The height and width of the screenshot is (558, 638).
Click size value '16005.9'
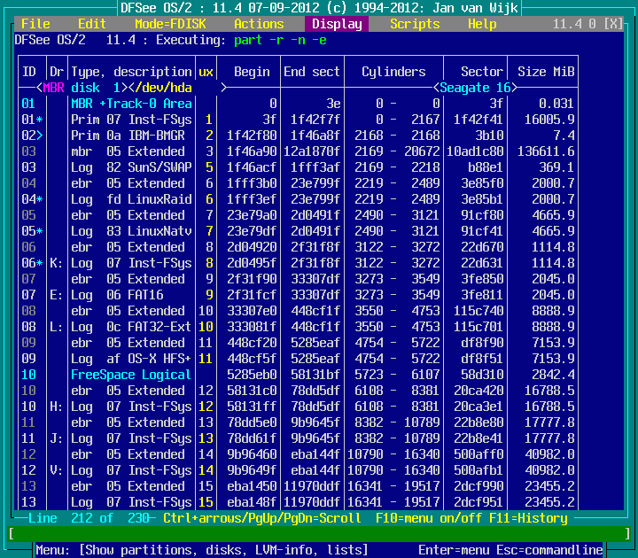click(549, 120)
